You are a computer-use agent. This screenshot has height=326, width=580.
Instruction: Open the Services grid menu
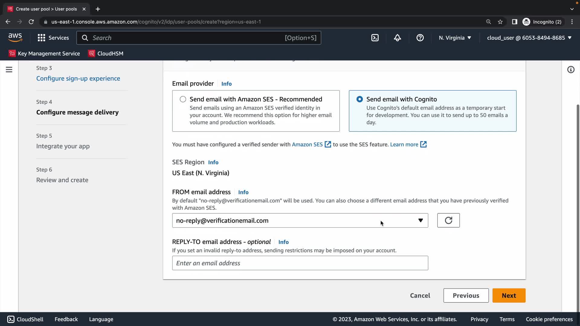tap(53, 38)
